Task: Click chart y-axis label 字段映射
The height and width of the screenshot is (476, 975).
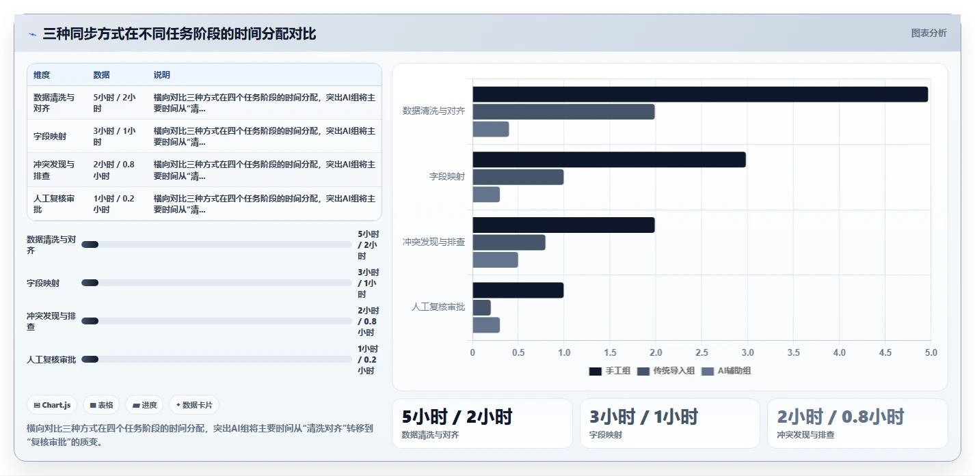Action: pos(447,176)
